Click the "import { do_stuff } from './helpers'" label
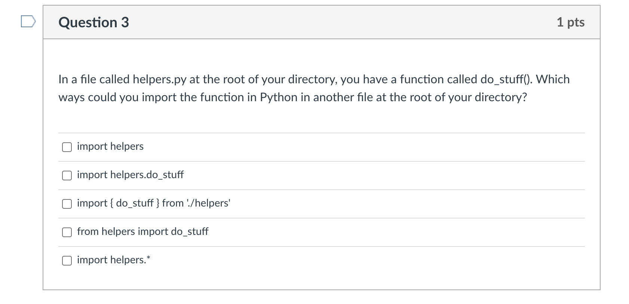This screenshot has height=304, width=629. (x=153, y=203)
